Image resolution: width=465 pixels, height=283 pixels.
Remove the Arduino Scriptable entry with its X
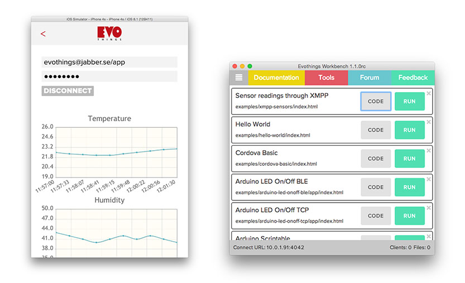429,237
